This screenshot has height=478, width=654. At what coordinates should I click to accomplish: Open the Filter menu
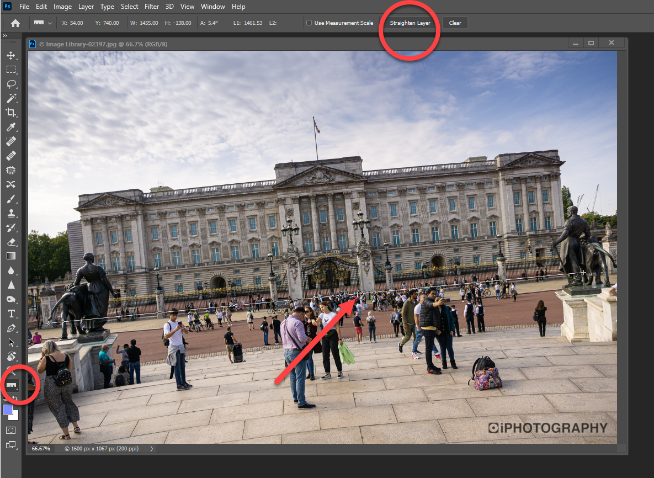(x=151, y=7)
